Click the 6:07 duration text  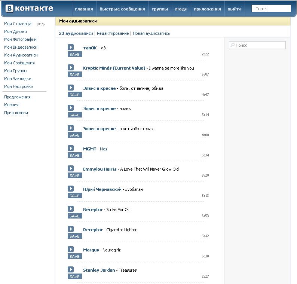coord(205,74)
